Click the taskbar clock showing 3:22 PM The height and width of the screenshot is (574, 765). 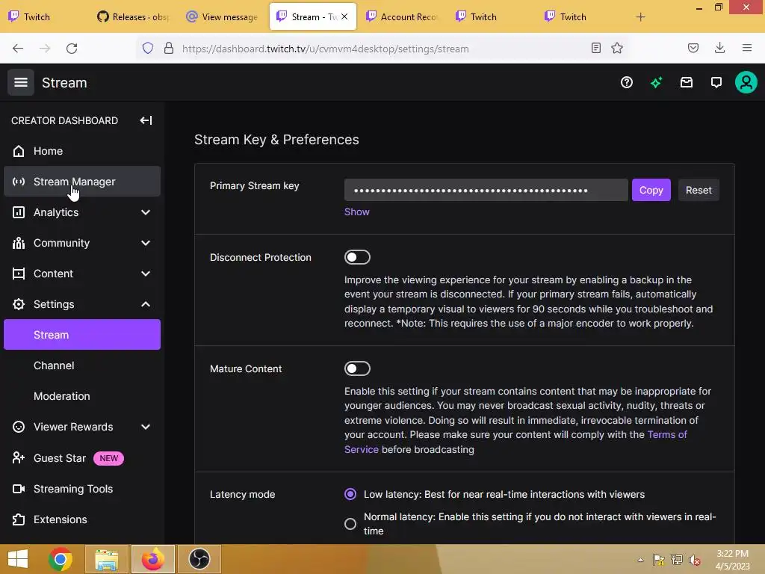pos(732,560)
